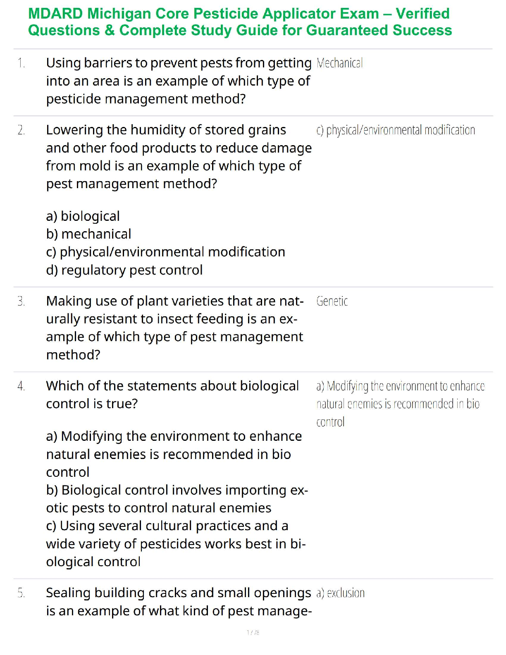Click the 'Lowering the humidity of stored grains' question

[178, 157]
